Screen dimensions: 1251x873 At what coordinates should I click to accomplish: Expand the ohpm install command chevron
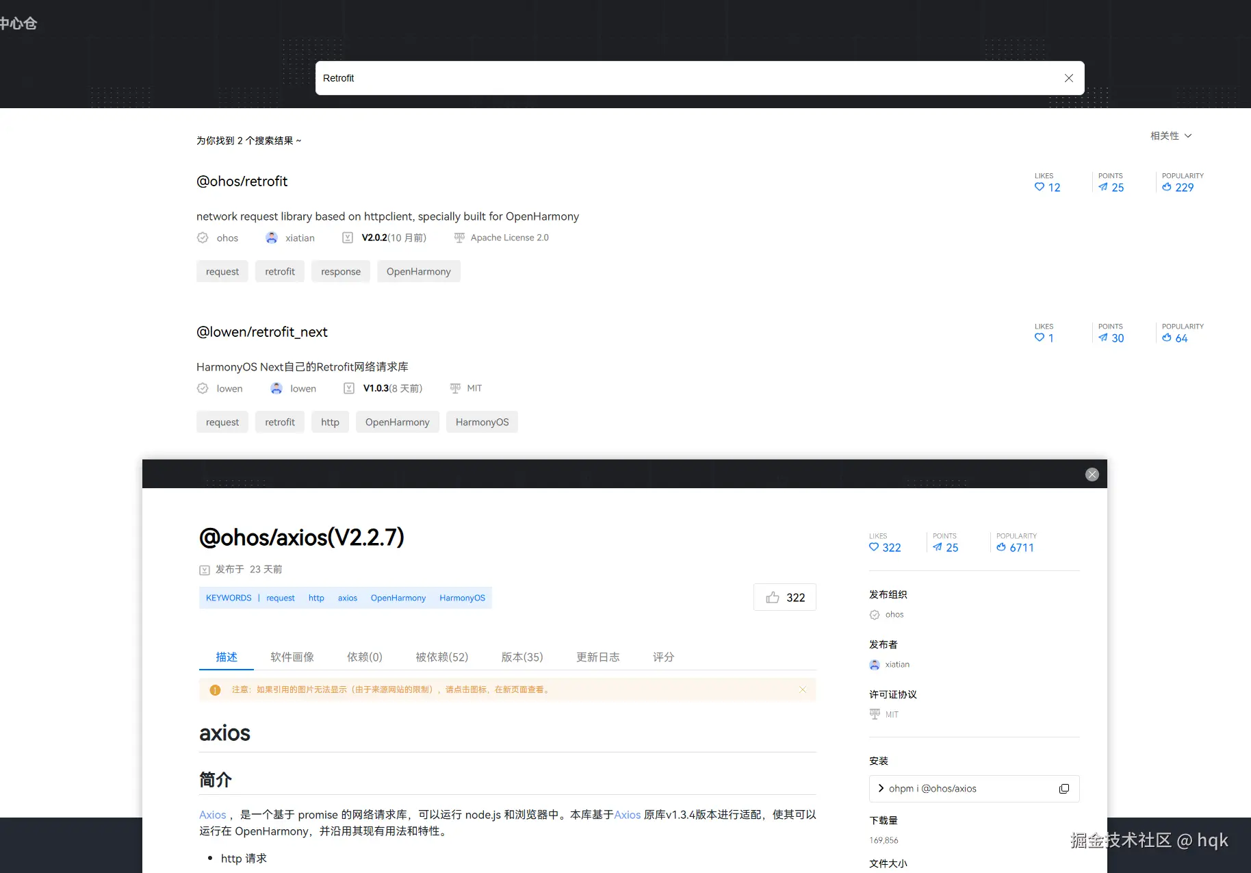(x=881, y=788)
